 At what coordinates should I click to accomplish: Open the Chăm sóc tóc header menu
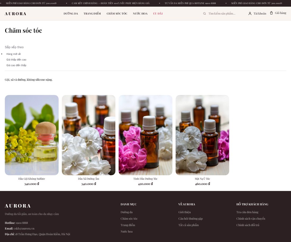[x=117, y=13]
